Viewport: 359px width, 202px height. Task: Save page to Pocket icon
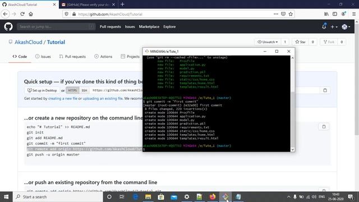[x=283, y=14]
